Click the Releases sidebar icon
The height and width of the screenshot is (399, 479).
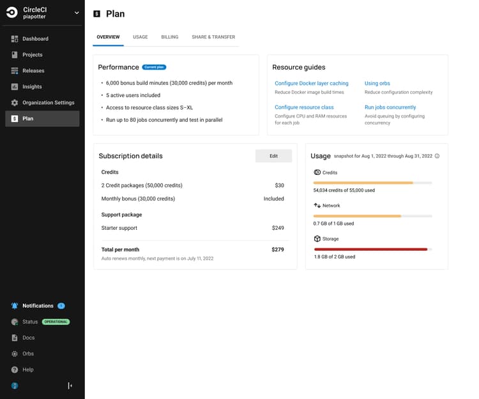pyautogui.click(x=15, y=71)
